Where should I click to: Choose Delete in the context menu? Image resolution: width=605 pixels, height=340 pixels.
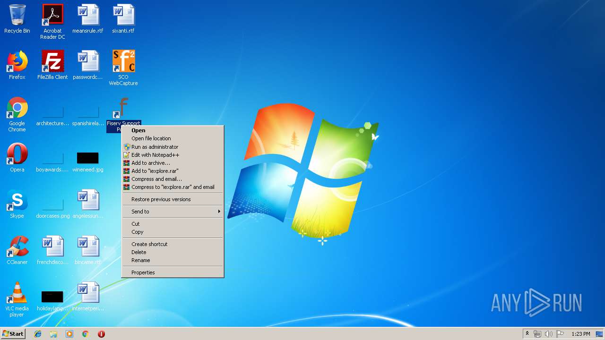pyautogui.click(x=173, y=252)
